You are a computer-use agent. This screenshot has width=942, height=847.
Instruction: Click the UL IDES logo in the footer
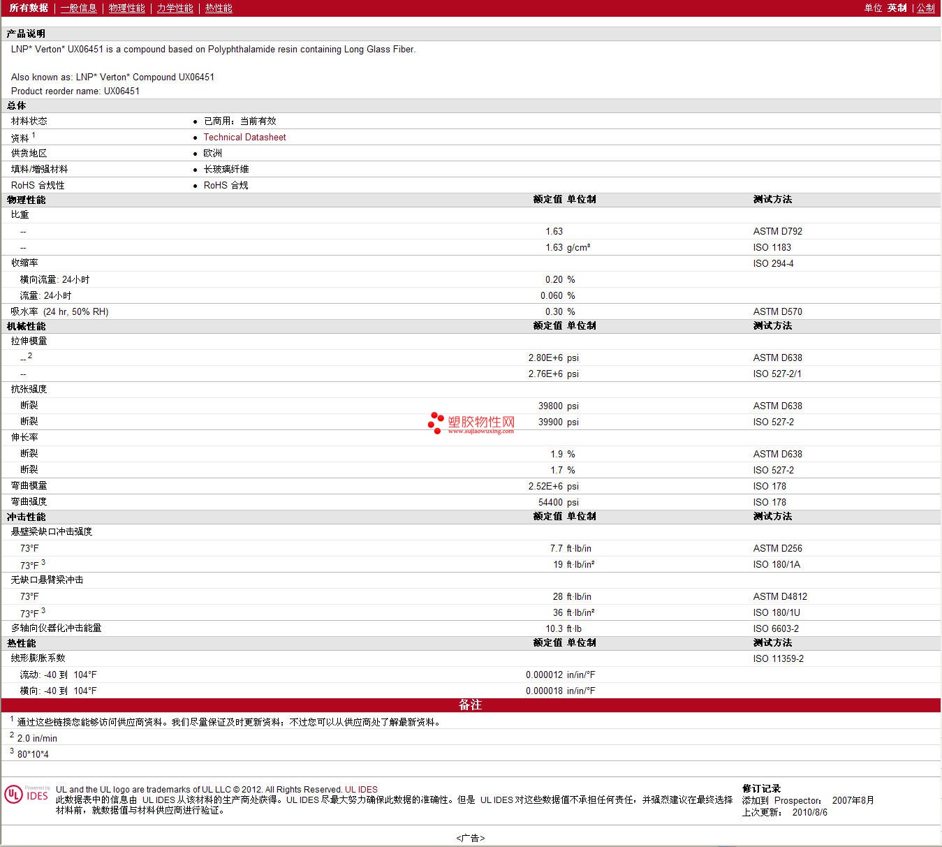click(x=27, y=795)
